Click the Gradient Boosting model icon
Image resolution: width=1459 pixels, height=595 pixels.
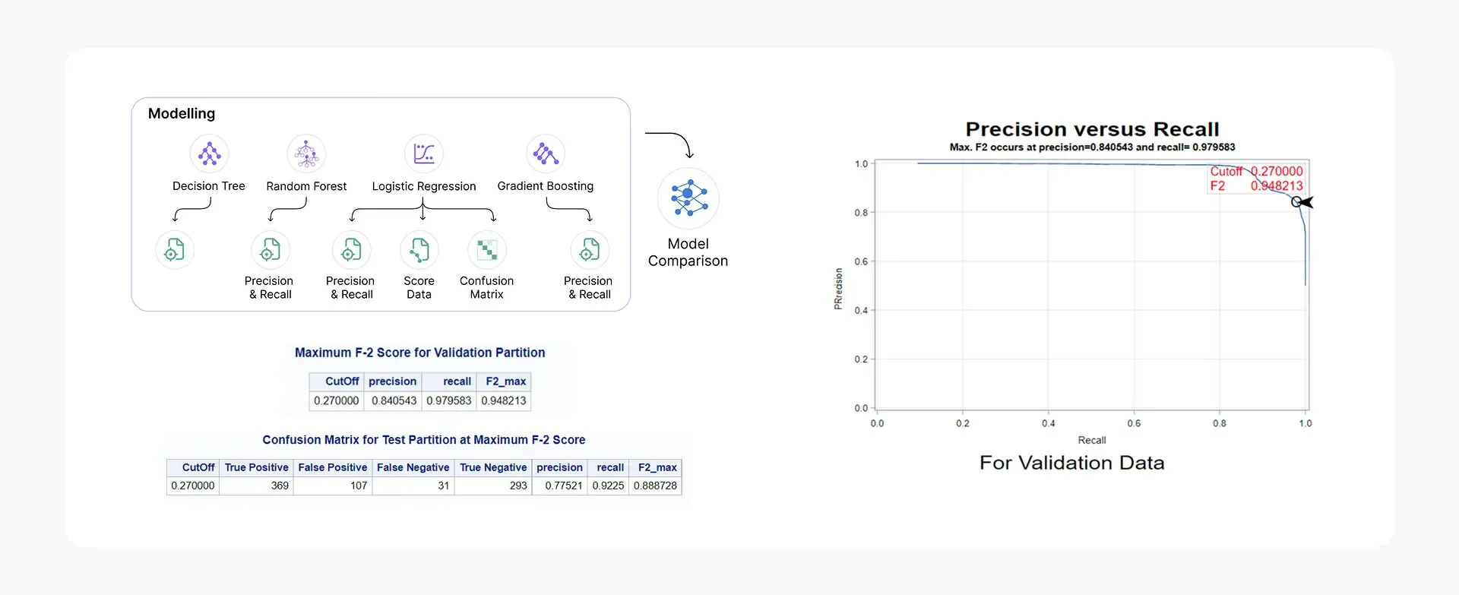pyautogui.click(x=546, y=154)
